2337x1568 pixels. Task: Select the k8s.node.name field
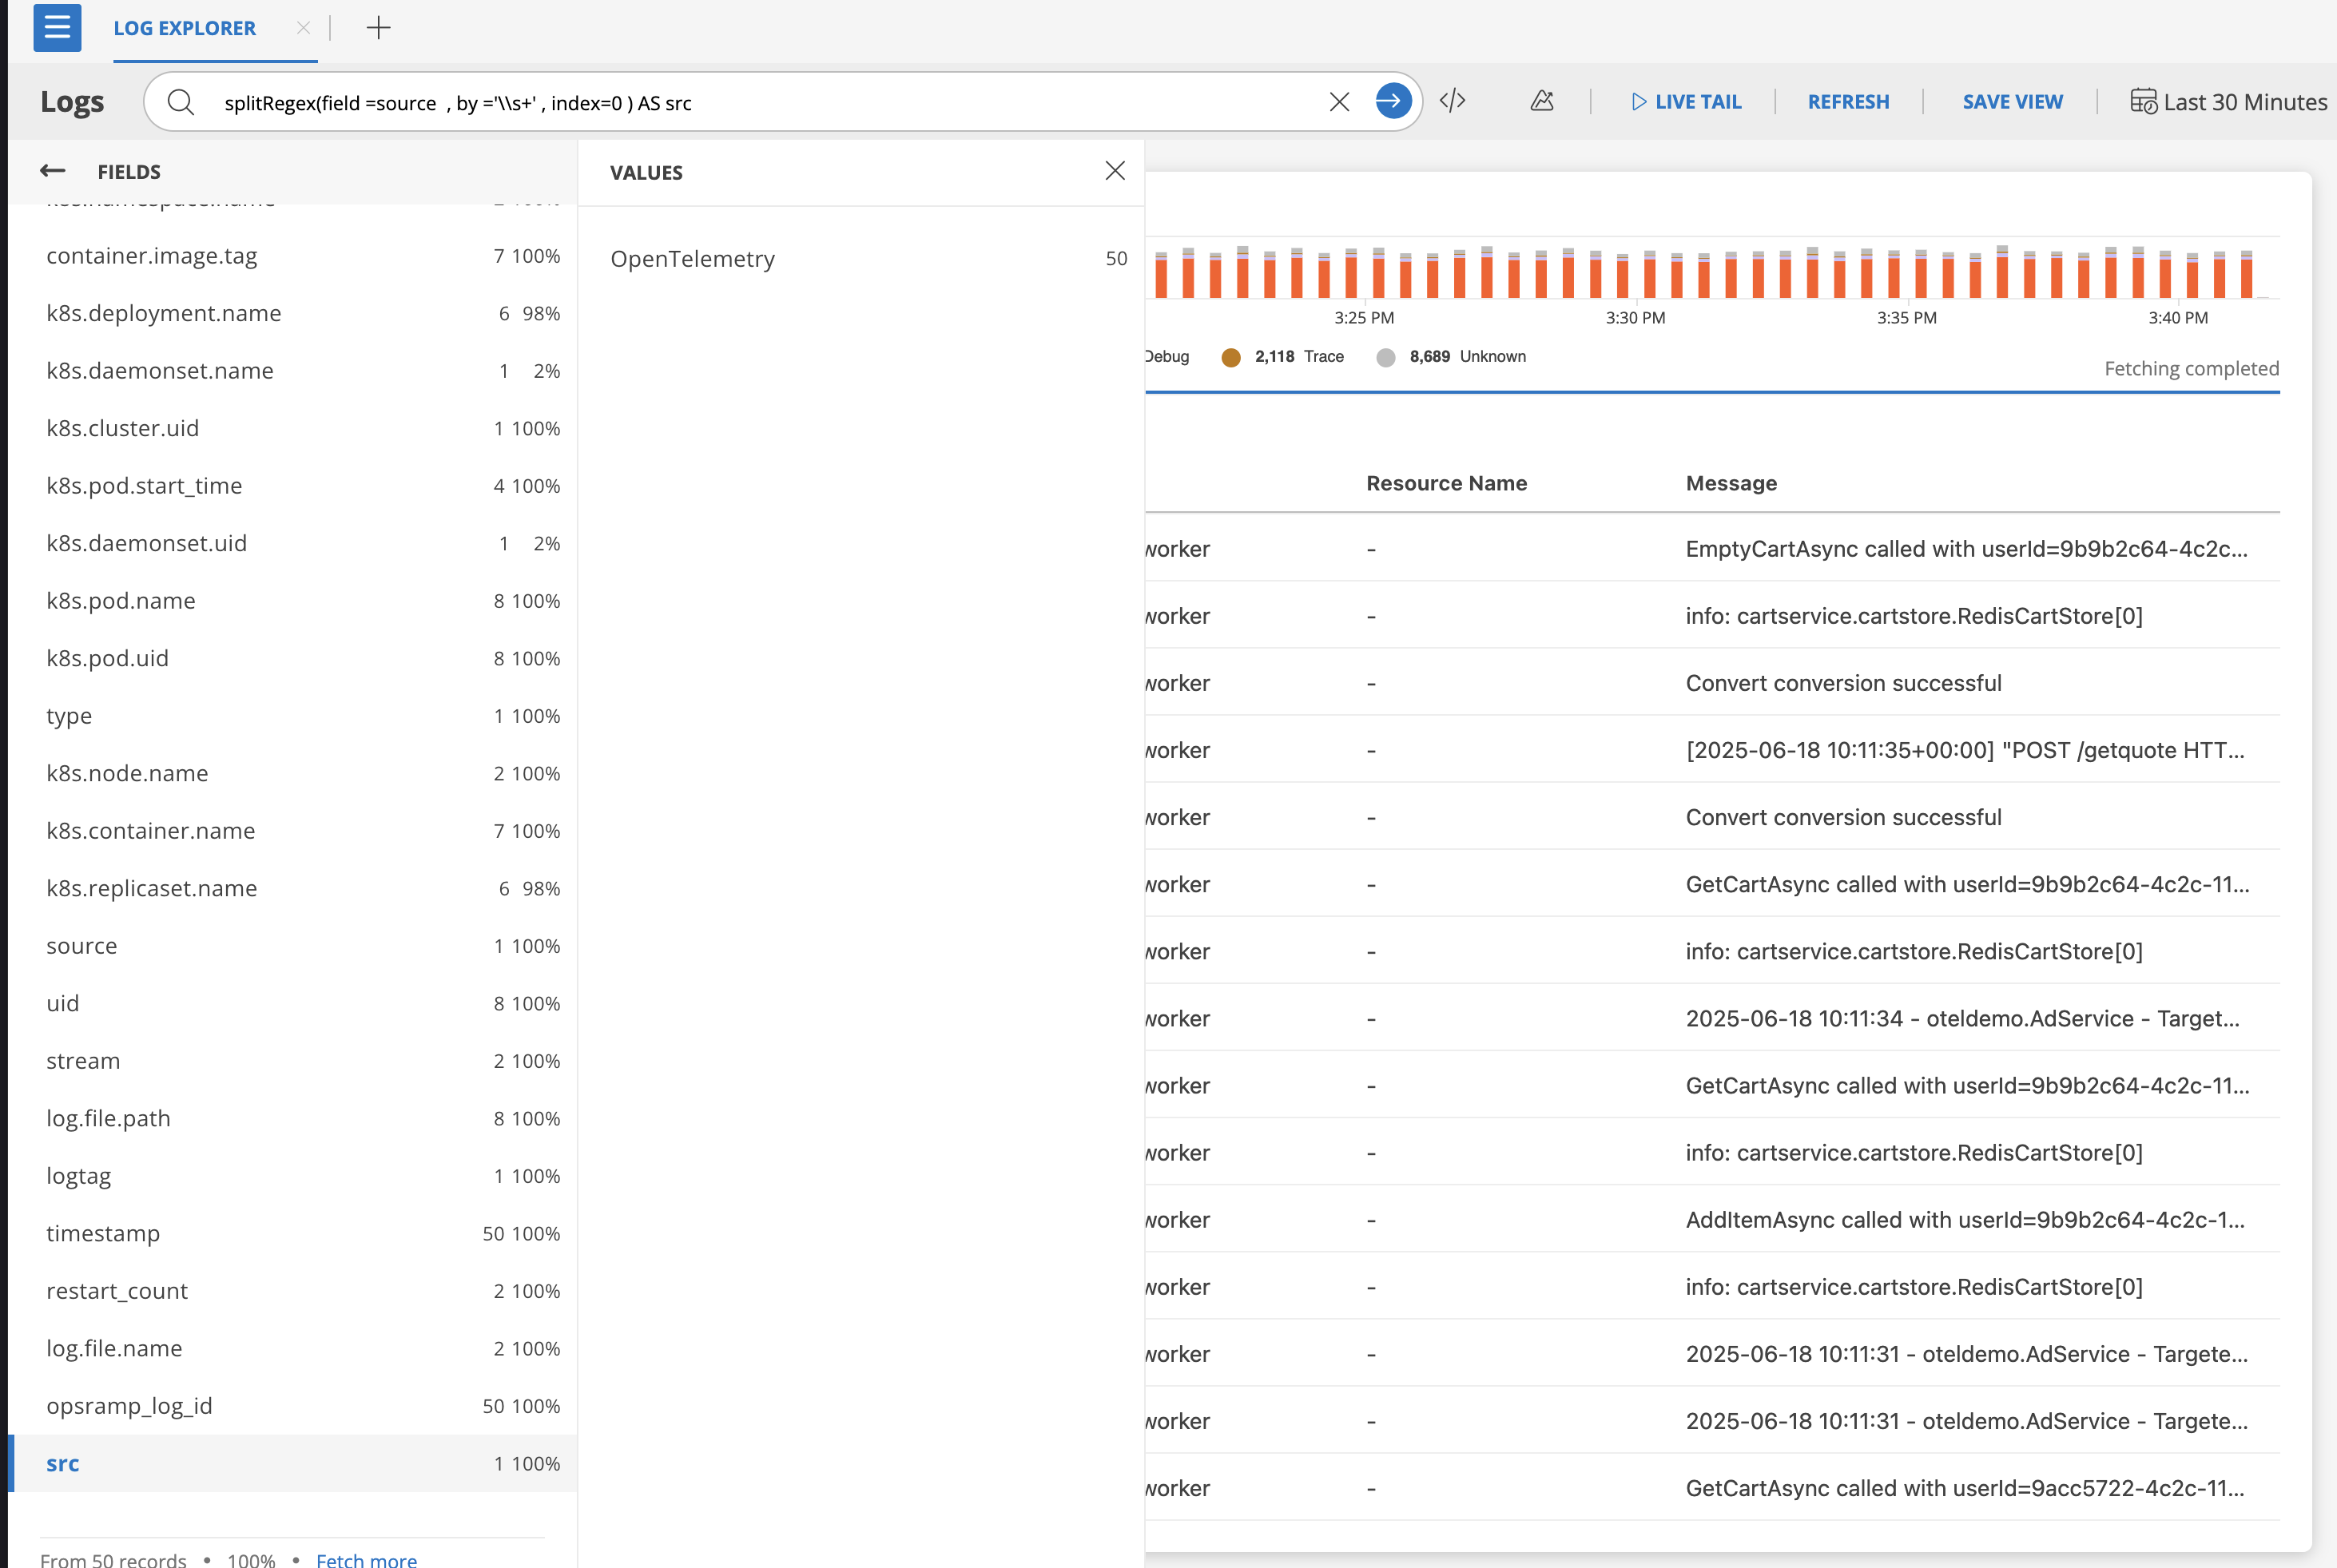click(x=292, y=773)
